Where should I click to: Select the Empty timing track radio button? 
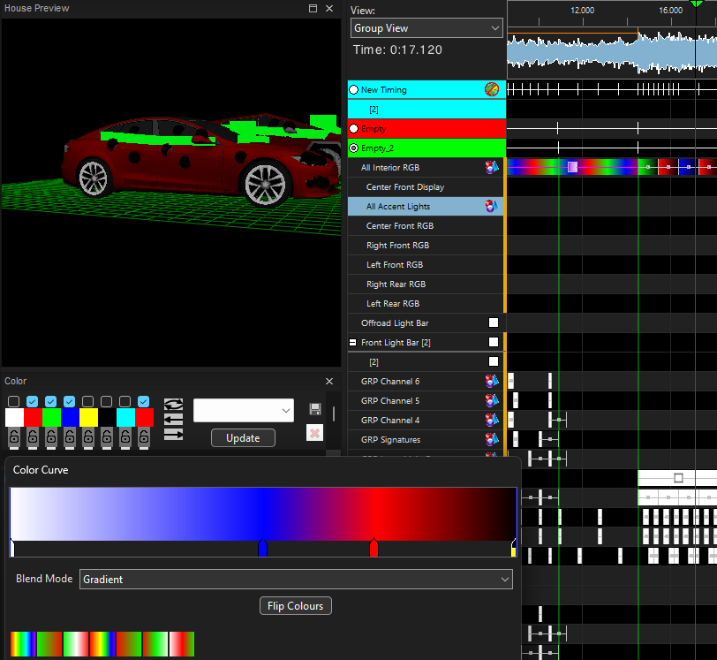tap(354, 129)
